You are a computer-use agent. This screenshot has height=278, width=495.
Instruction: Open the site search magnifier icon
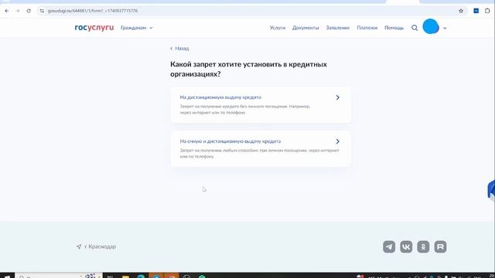pos(415,28)
